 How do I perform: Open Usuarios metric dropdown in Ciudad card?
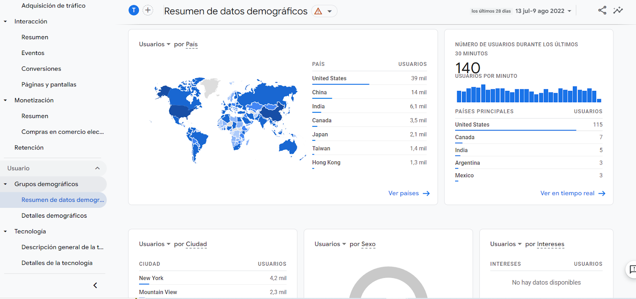coord(155,244)
